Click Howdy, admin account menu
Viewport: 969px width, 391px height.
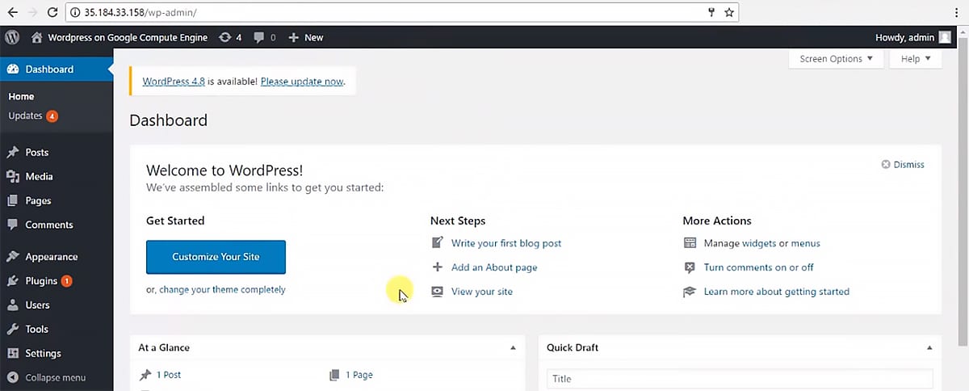click(912, 37)
